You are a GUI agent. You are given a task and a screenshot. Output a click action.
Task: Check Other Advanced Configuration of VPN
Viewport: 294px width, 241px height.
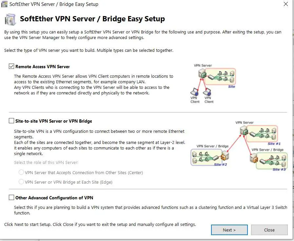(11, 198)
